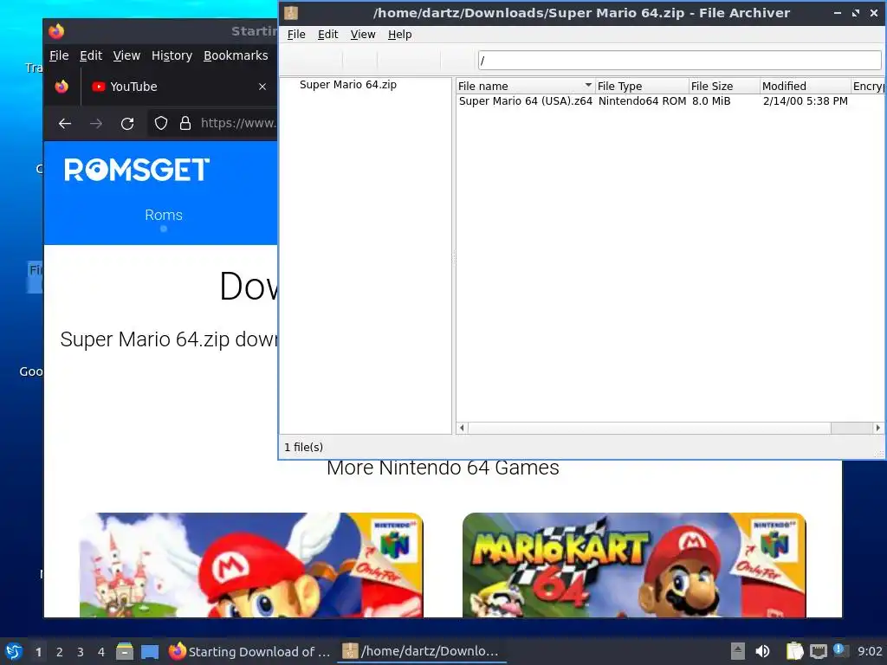
Task: Open the network connection tray icon
Action: (x=818, y=651)
